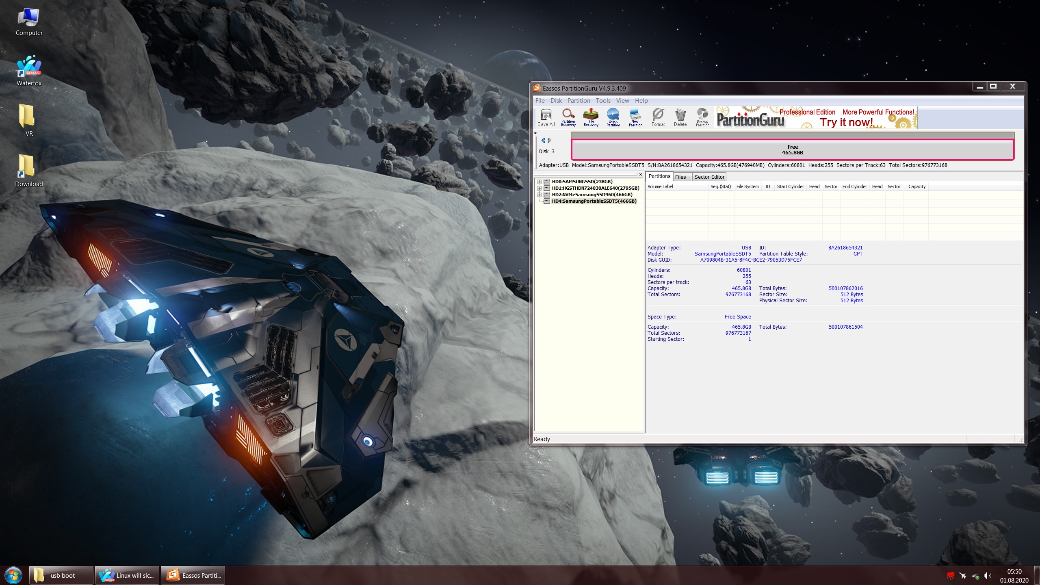Click the Format toolbar icon

click(658, 117)
